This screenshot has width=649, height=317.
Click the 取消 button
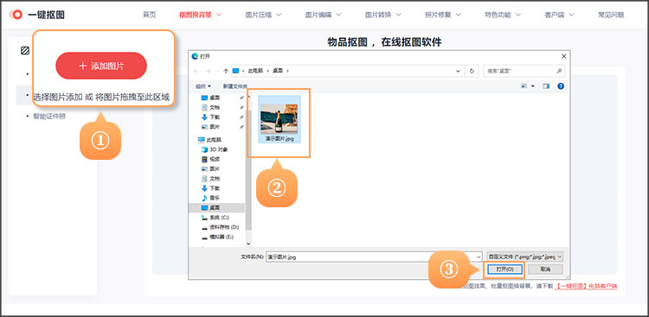tap(545, 269)
